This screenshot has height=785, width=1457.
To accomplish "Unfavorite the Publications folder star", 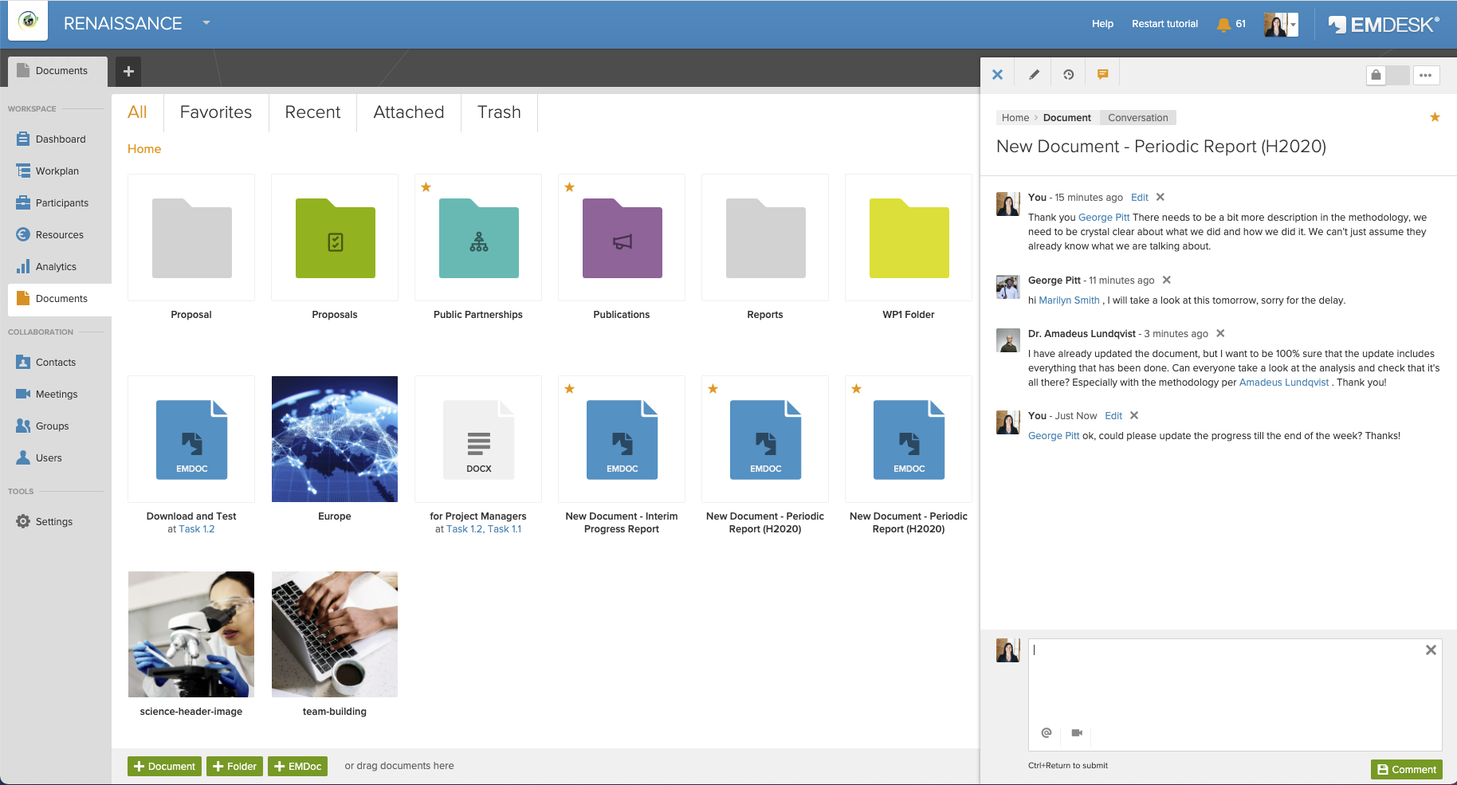I will [570, 187].
